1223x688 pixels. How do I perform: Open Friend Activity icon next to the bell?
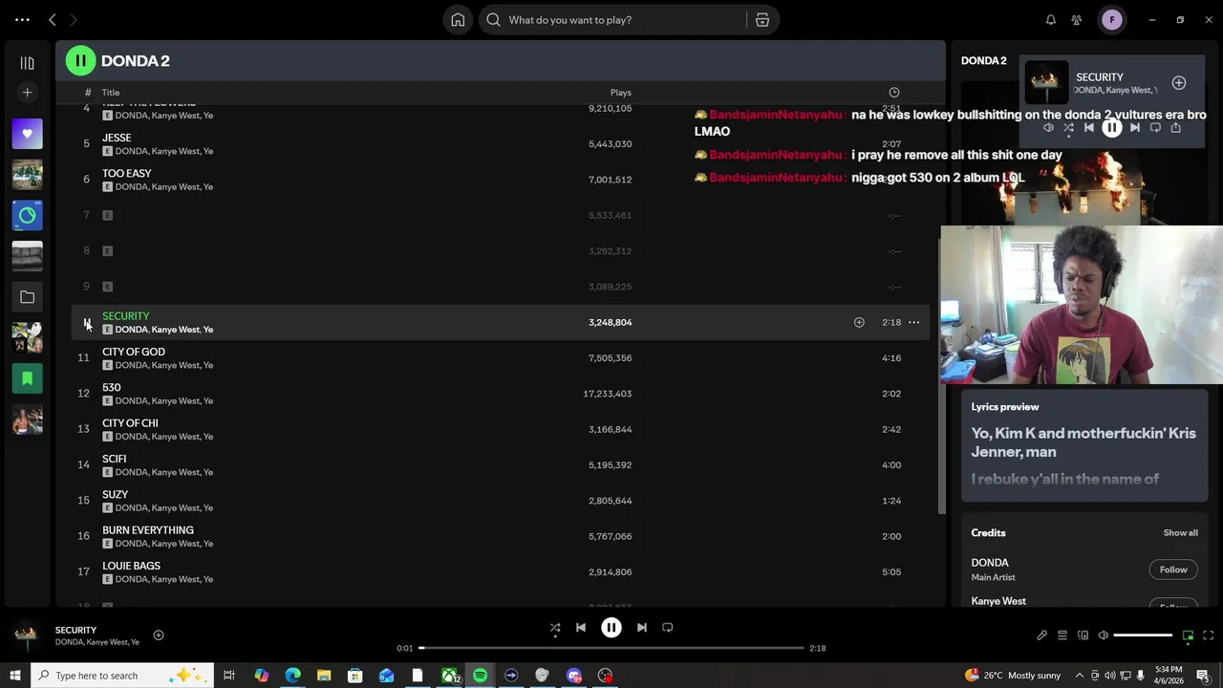1077,20
